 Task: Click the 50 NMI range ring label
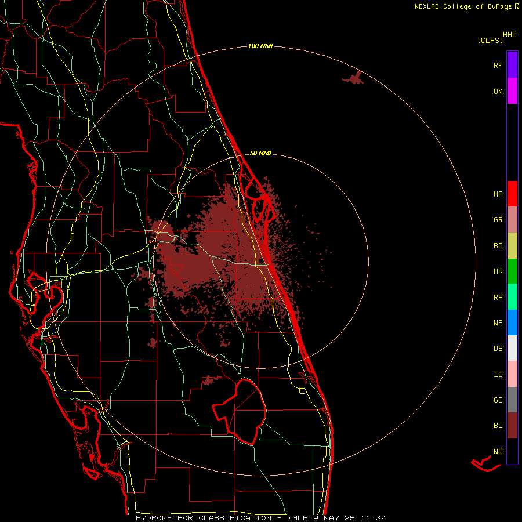(260, 153)
